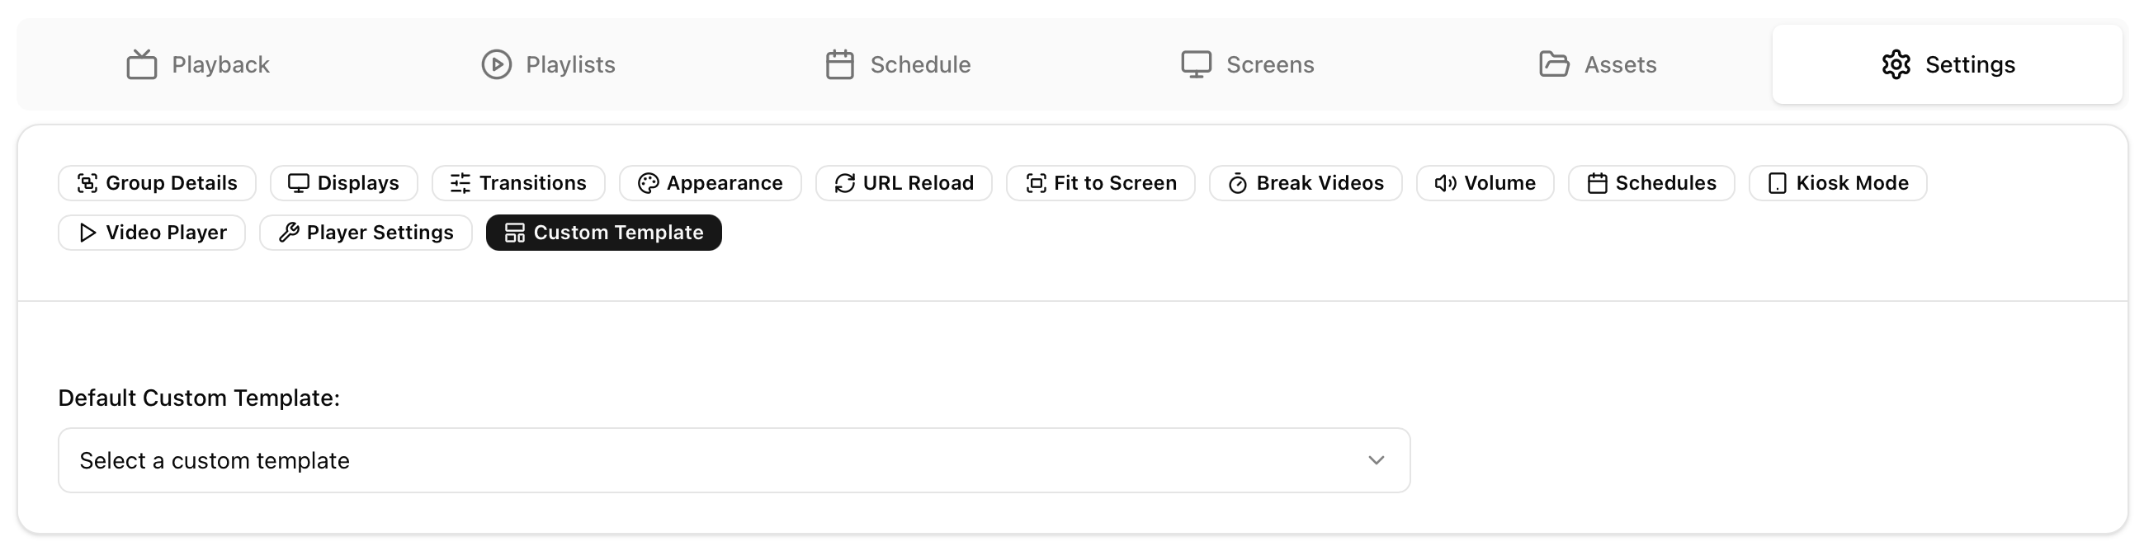Click the Displays monitor icon
Screen dimensions: 2144x551
(298, 183)
